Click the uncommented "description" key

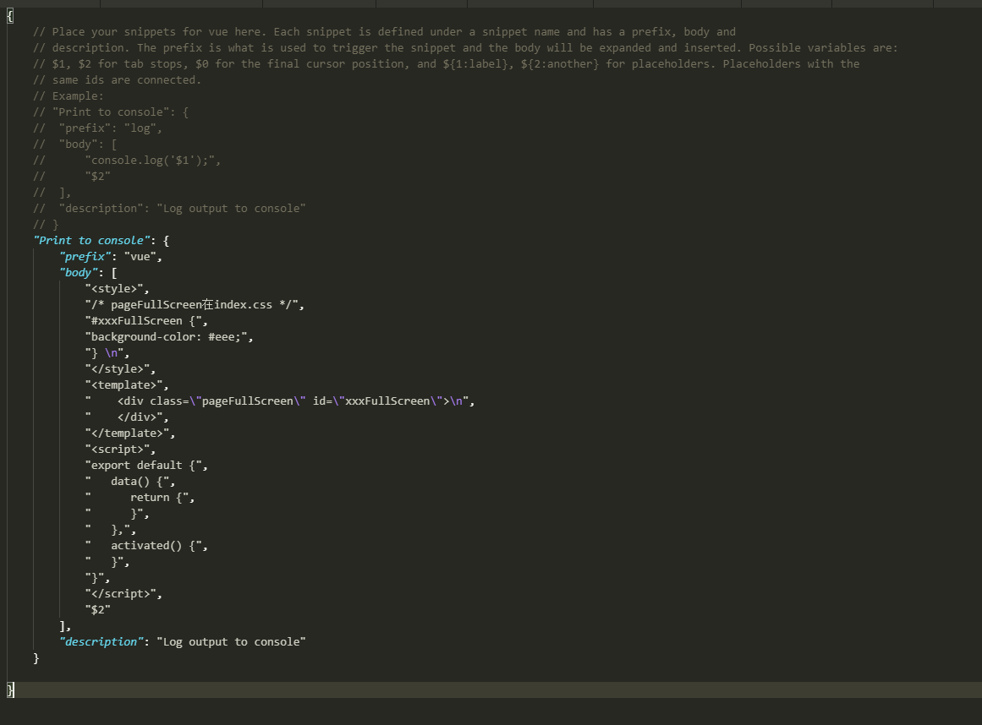[x=101, y=642]
